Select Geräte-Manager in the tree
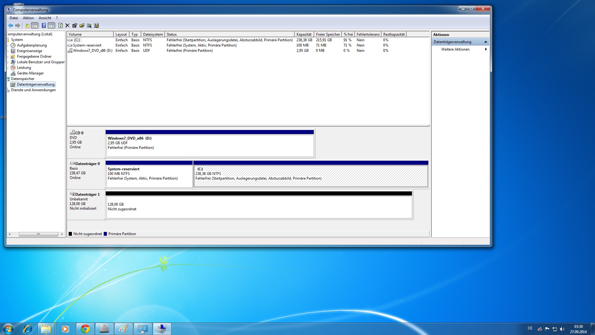The image size is (595, 335). point(30,73)
